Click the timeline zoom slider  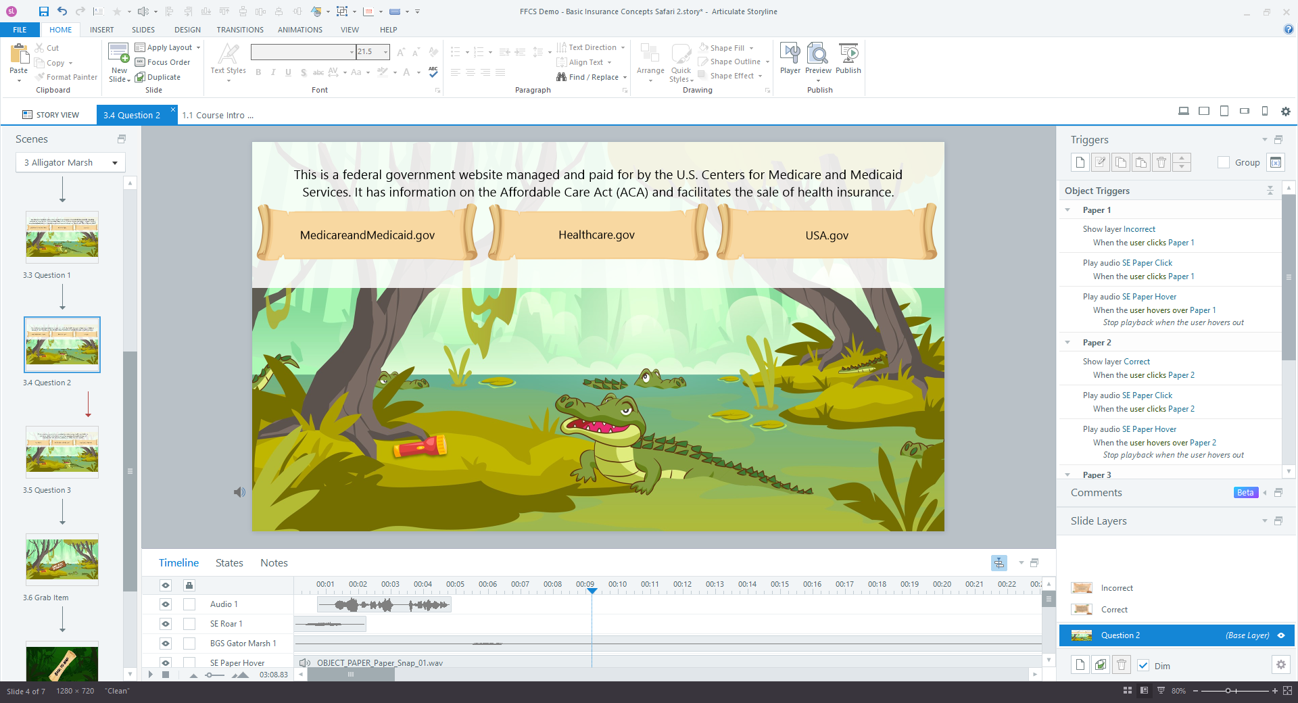pyautogui.click(x=210, y=675)
